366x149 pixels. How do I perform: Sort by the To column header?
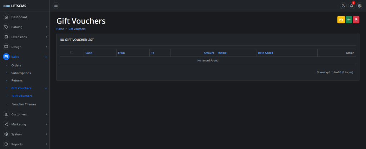(x=153, y=53)
